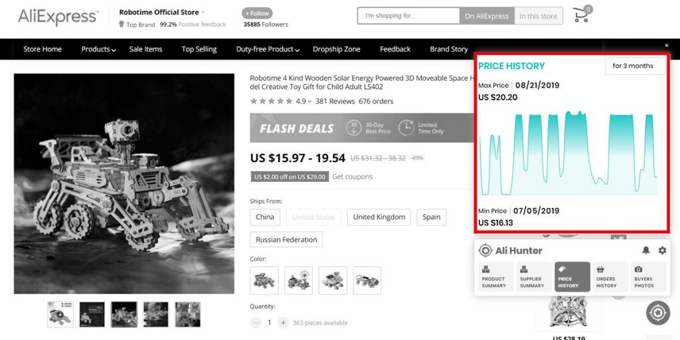Image resolution: width=680 pixels, height=340 pixels.
Task: Select China as shipping origin
Action: click(265, 217)
